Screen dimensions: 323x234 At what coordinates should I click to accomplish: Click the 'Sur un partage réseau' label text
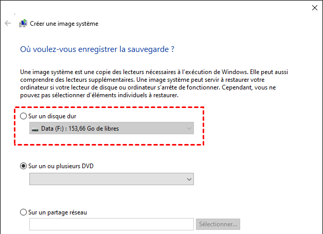[x=60, y=212]
